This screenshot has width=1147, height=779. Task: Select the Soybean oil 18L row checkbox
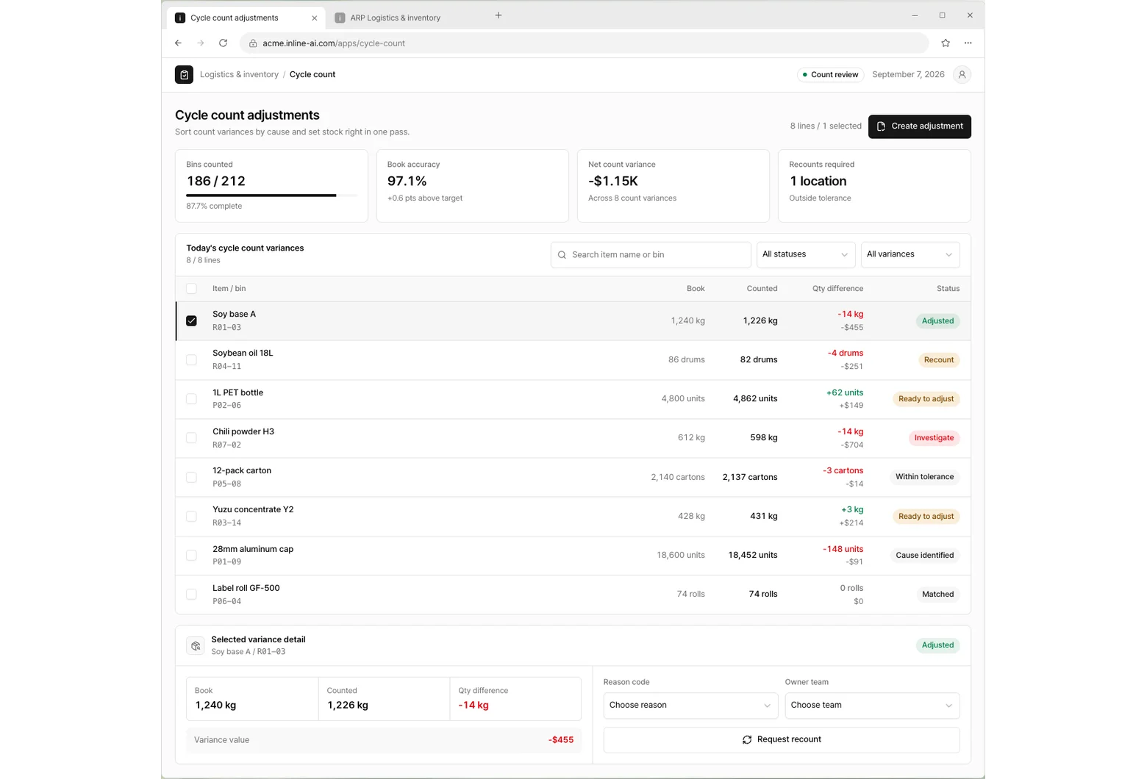(x=191, y=360)
